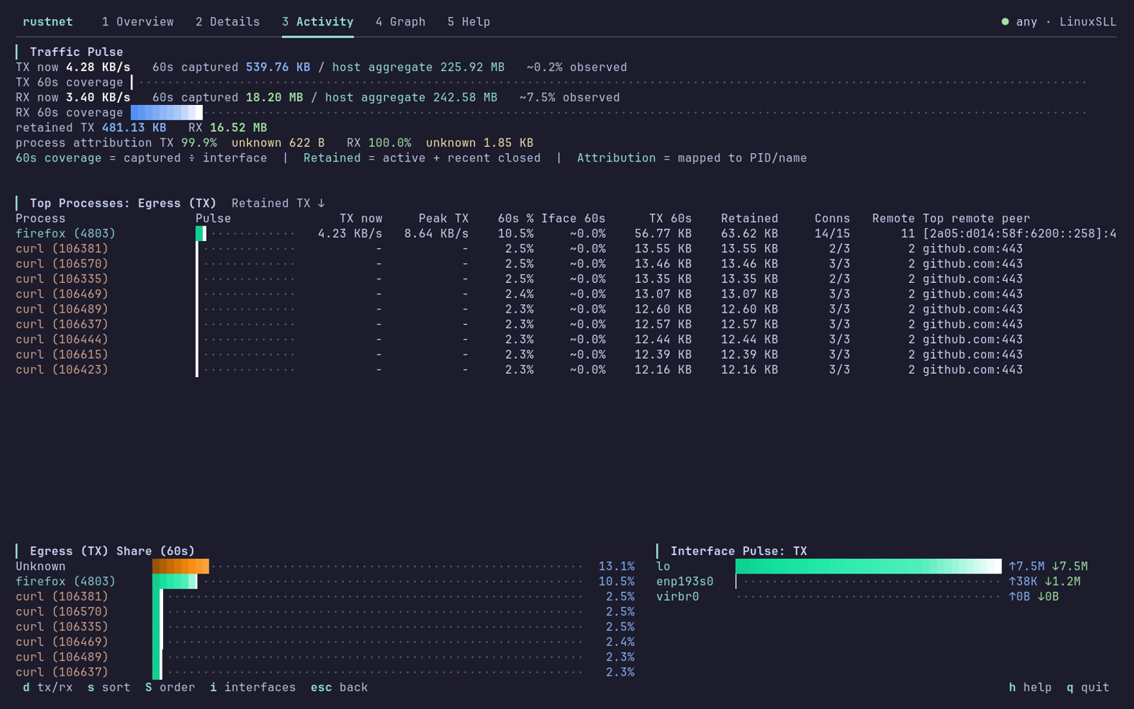Click firefox's 8.64 KB/s peak value
The width and height of the screenshot is (1134, 709).
coord(437,234)
